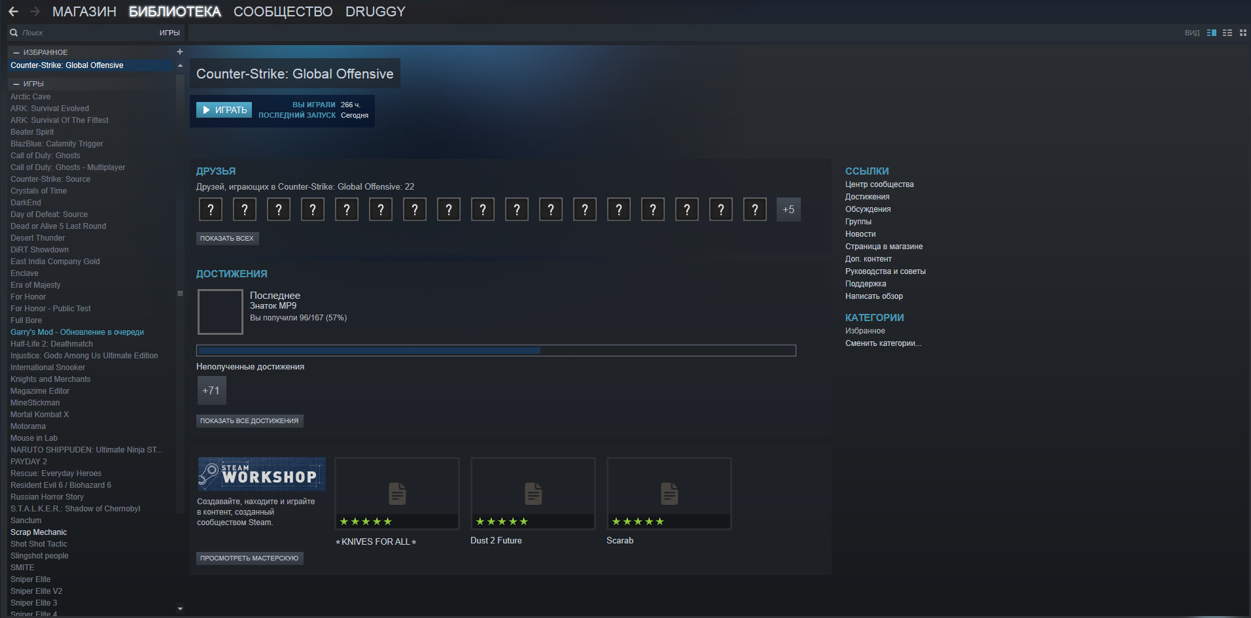Open the Достижения link
This screenshot has width=1251, height=618.
point(867,197)
